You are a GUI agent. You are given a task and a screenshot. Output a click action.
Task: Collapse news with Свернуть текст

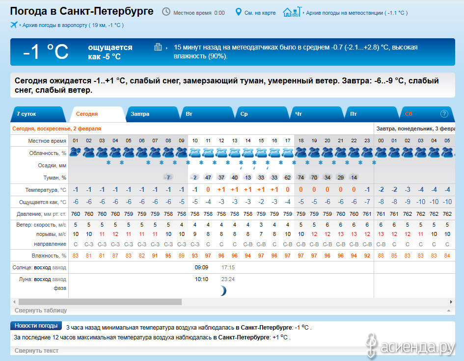(36, 351)
